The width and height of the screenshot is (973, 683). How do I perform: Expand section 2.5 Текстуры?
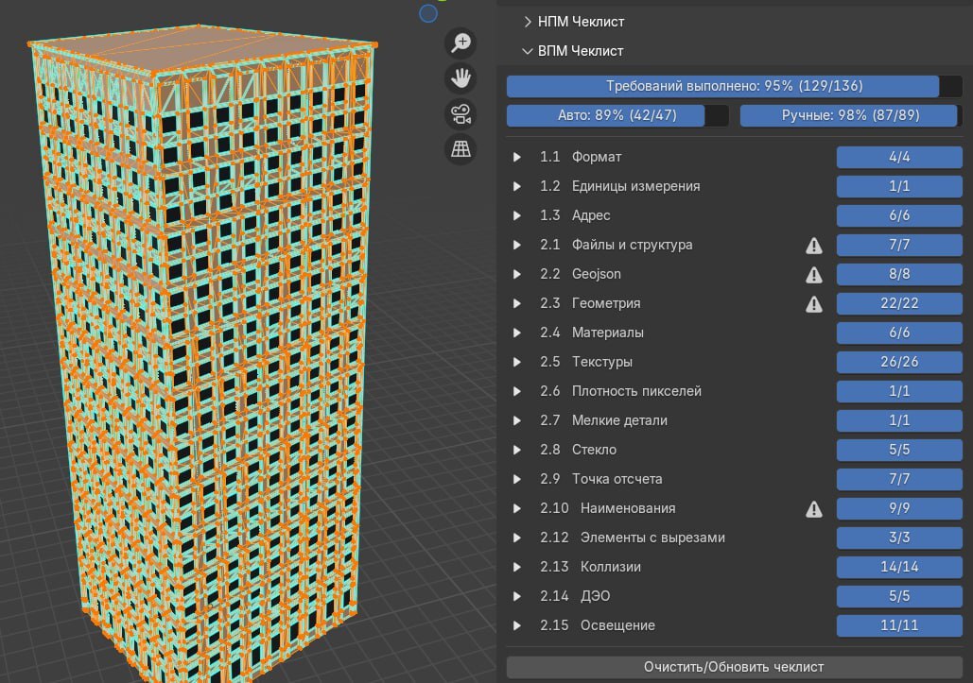(x=517, y=361)
